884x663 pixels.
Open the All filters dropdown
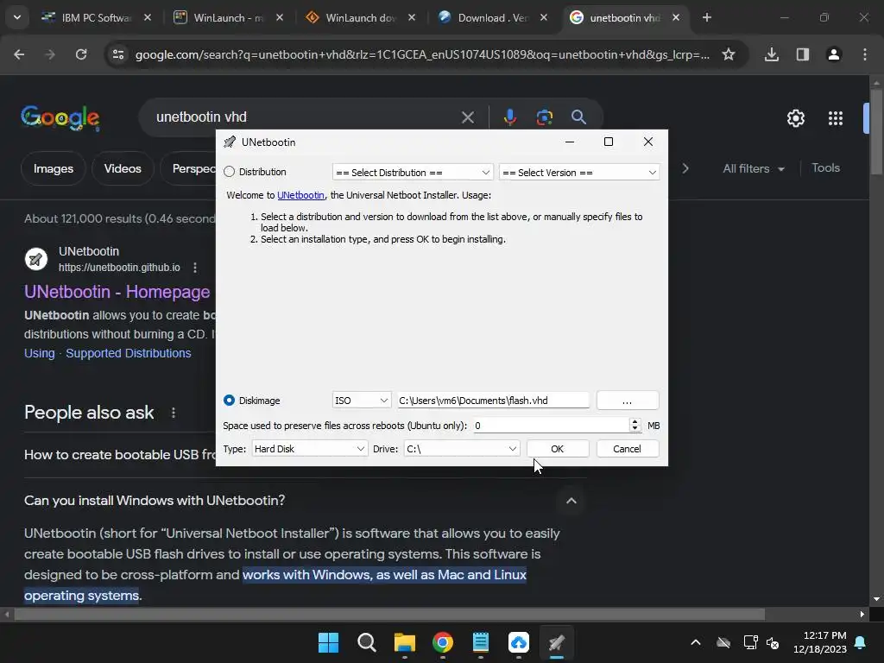[754, 168]
